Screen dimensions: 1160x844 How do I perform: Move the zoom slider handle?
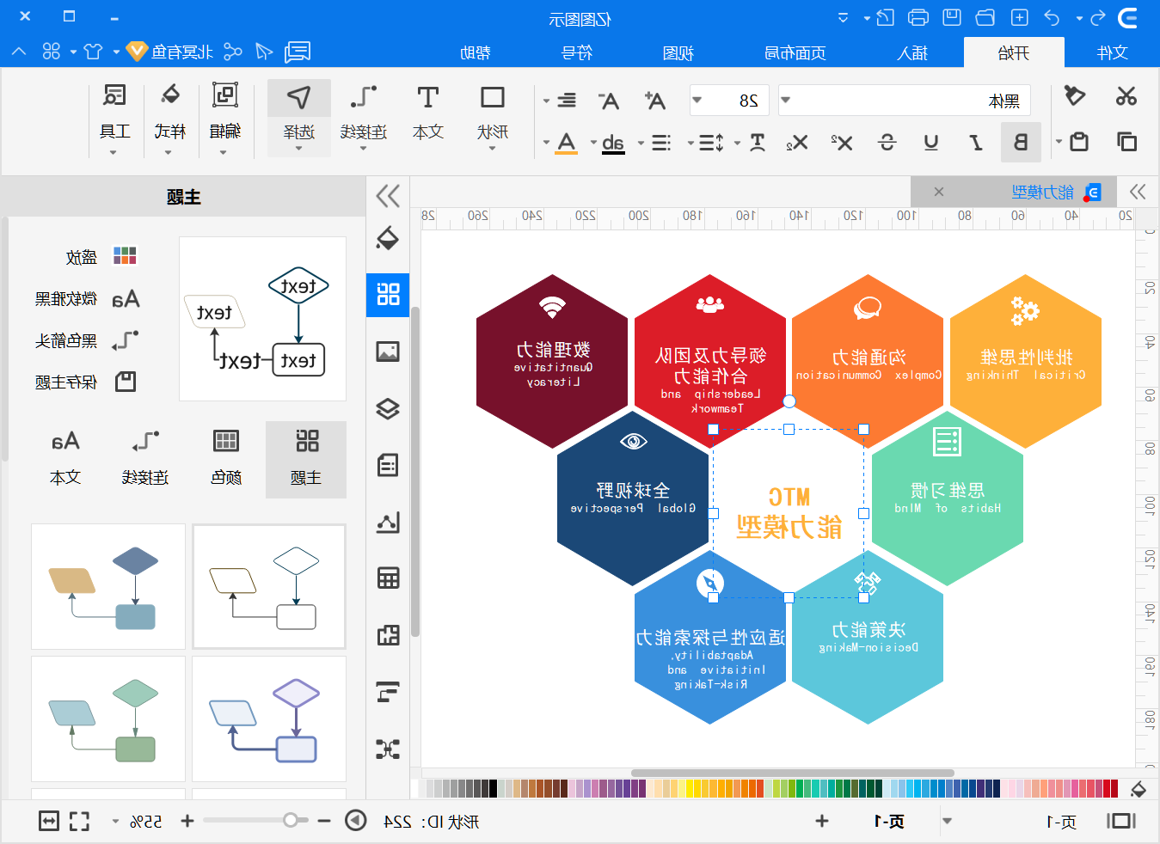291,820
